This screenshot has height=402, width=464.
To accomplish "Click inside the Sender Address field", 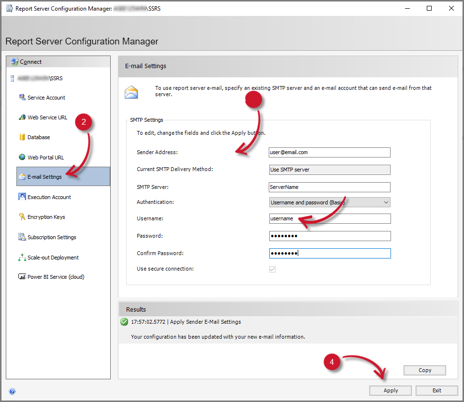I will 329,152.
